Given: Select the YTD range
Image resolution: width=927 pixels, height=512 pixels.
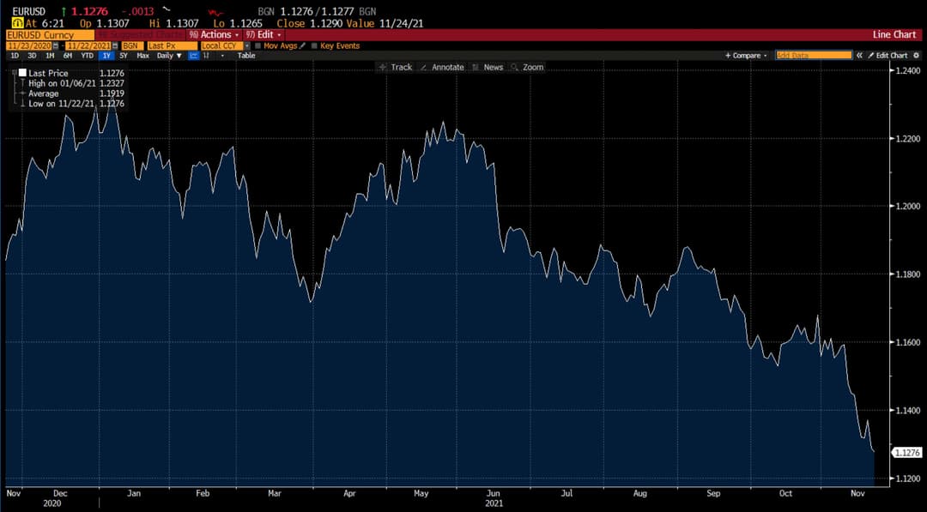Looking at the screenshot, I should 88,56.
